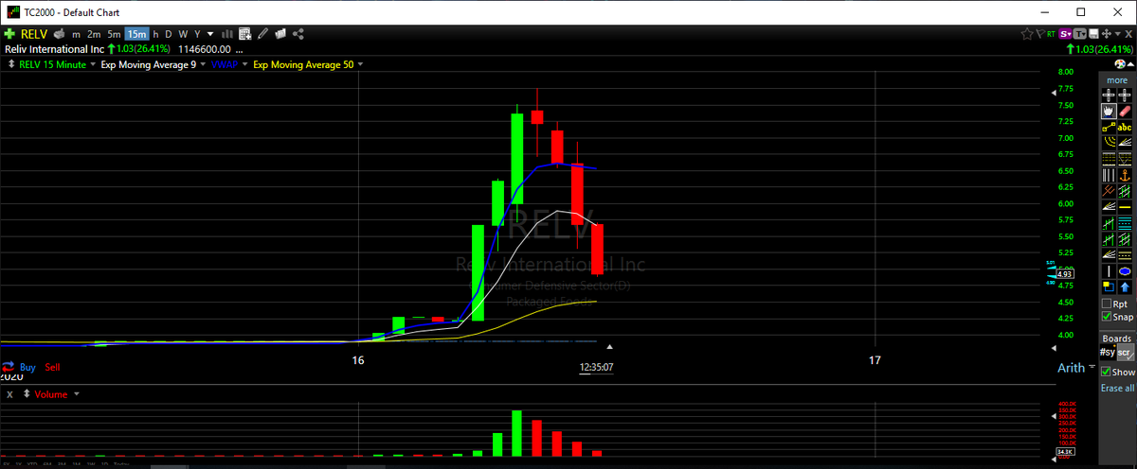Image resolution: width=1137 pixels, height=469 pixels.
Task: Click 'more' in the drawing tools panel
Action: 1116,80
